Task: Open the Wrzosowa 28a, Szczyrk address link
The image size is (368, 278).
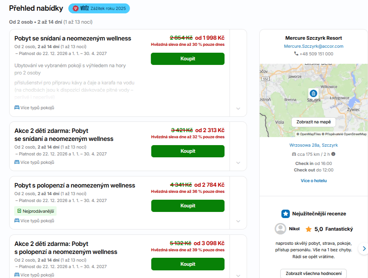Action: (313, 145)
